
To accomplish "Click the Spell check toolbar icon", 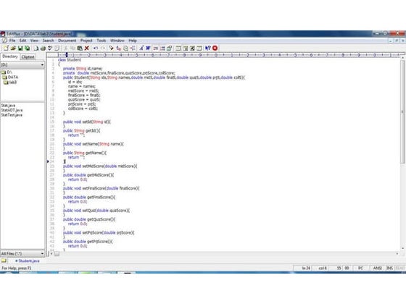I will [x=50, y=48].
